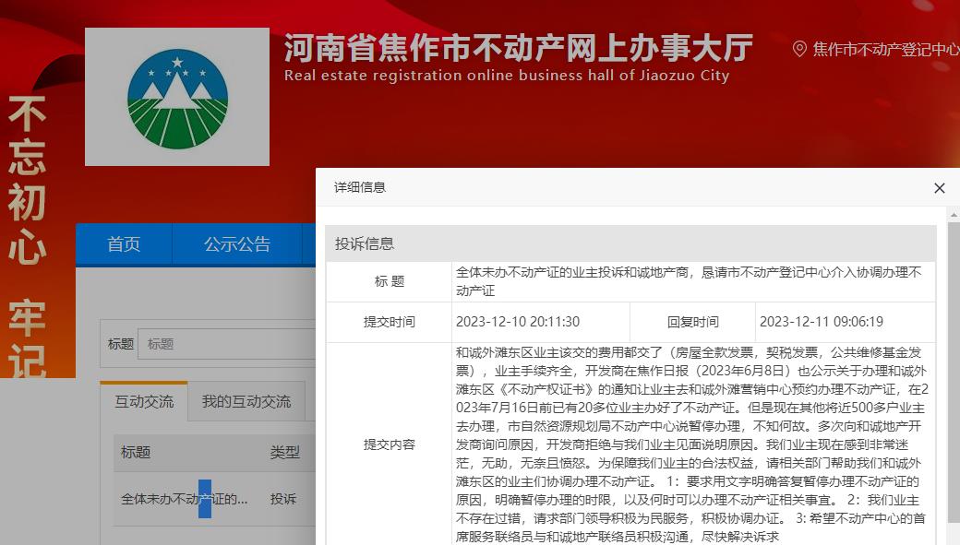This screenshot has width=960, height=545.
Task: Focus the 标题 search input field
Action: [x=226, y=344]
